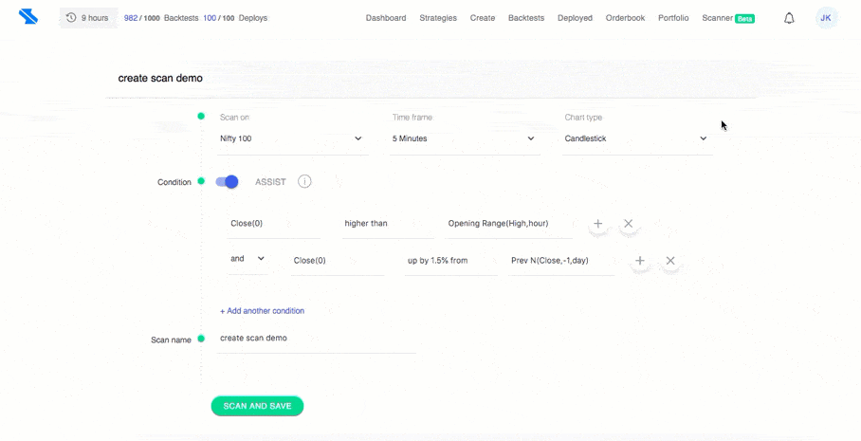The width and height of the screenshot is (861, 441).
Task: Add condition after Opening Range row via plus icon
Action: click(x=598, y=224)
